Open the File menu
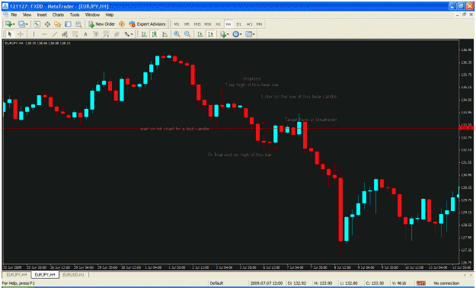The width and height of the screenshot is (476, 288). [x=14, y=14]
